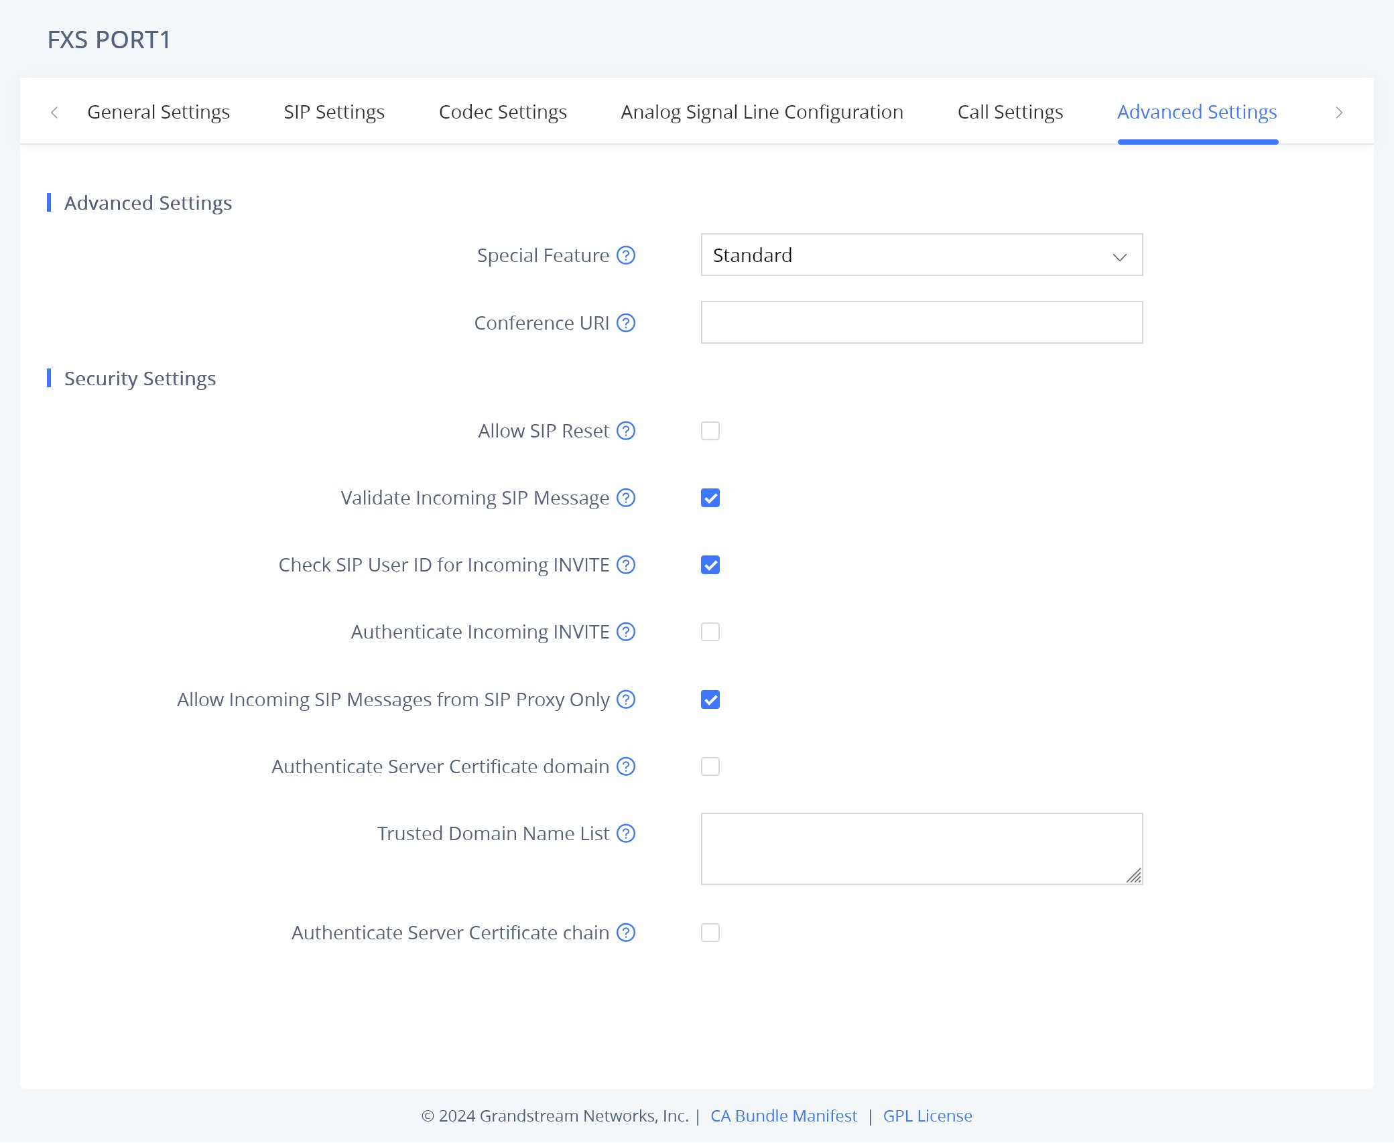1394x1143 pixels.
Task: Click help icon beside Conference URI
Action: point(625,323)
